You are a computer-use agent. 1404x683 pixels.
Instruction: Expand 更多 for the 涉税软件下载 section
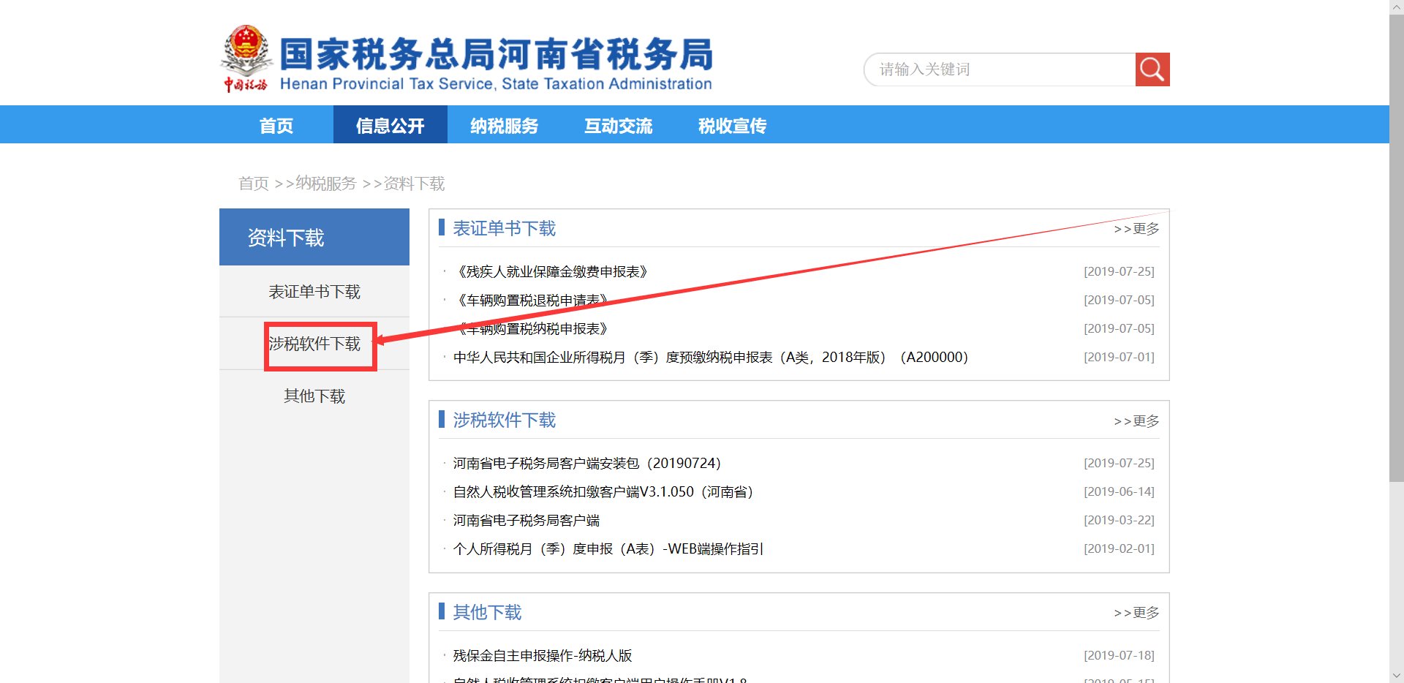pyautogui.click(x=1136, y=420)
